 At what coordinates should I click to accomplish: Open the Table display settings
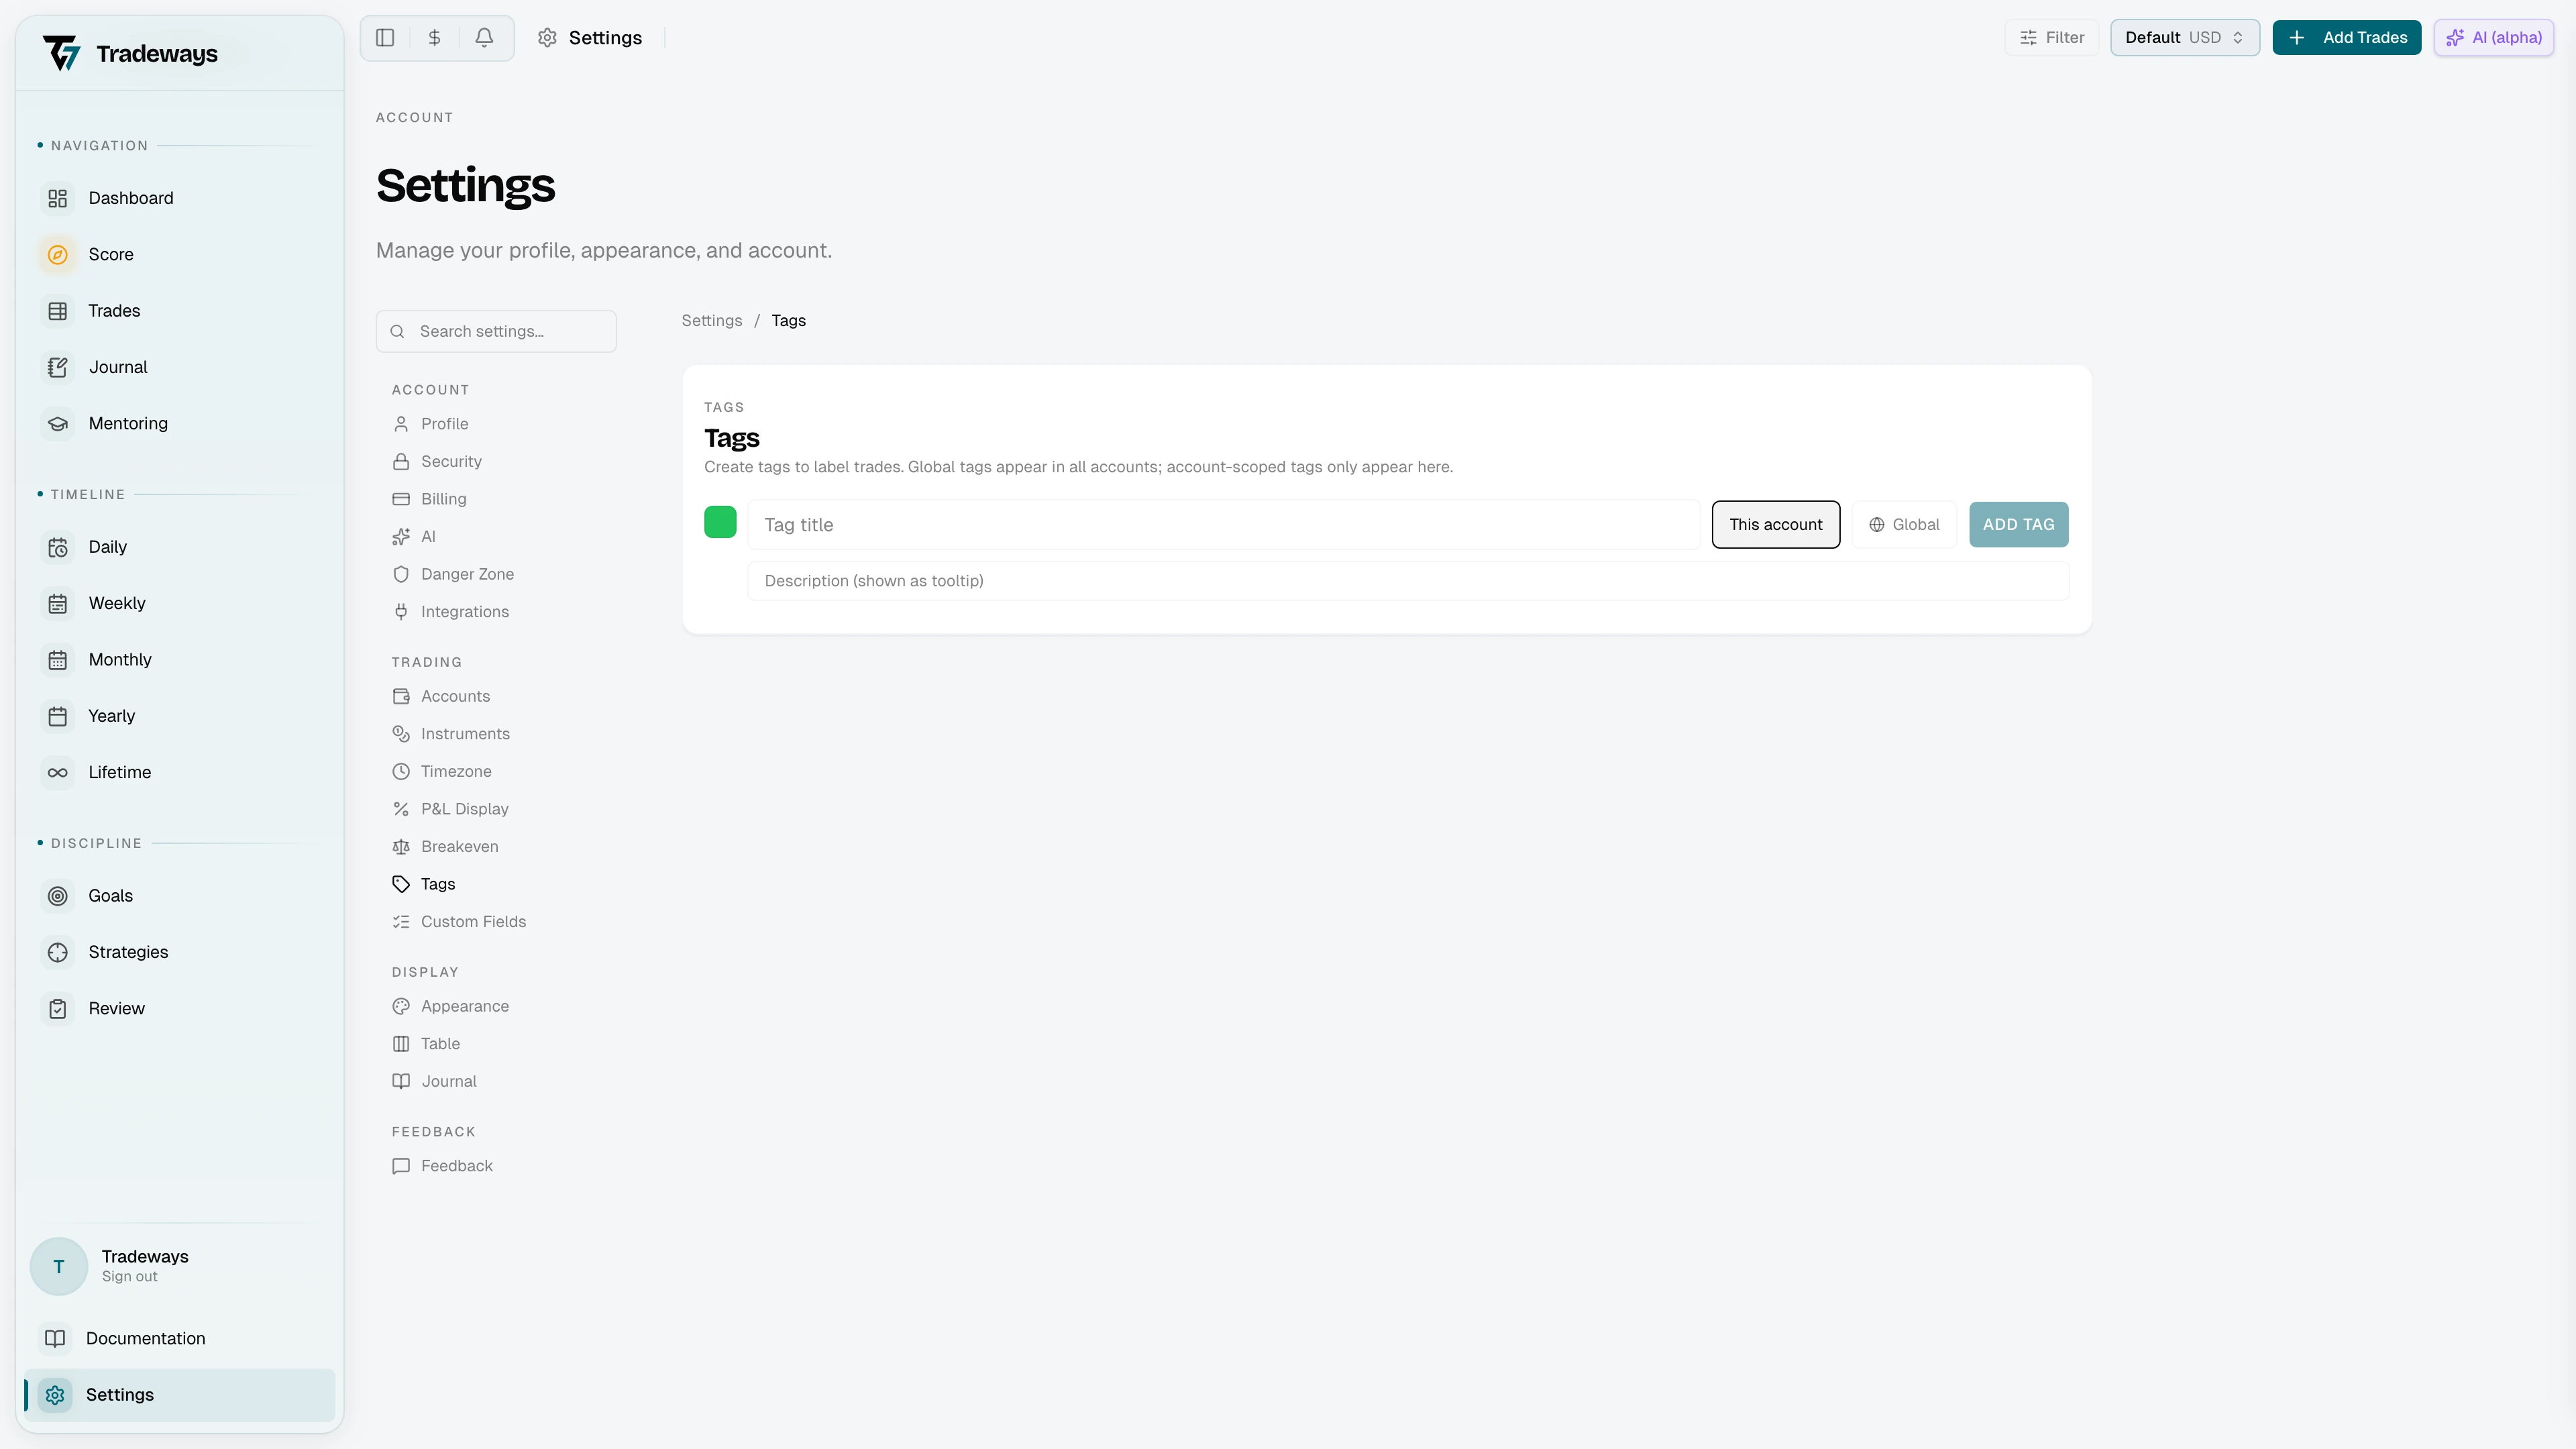pos(427,1044)
